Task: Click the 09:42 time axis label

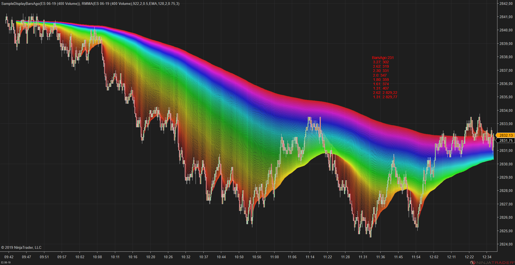Action: click(9, 257)
